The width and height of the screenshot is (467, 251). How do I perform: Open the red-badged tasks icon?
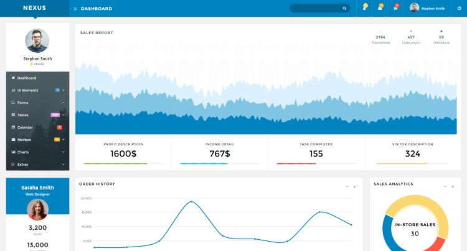coord(396,7)
